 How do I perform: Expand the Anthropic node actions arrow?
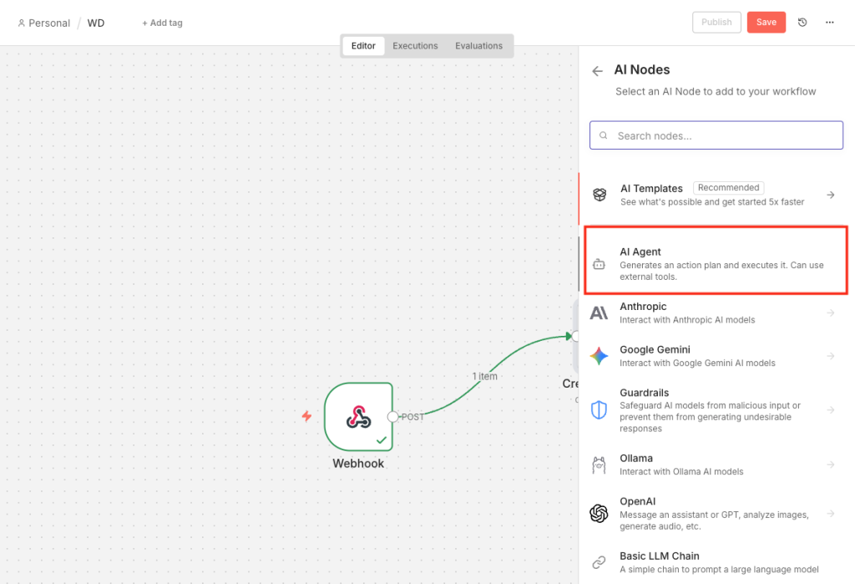830,313
